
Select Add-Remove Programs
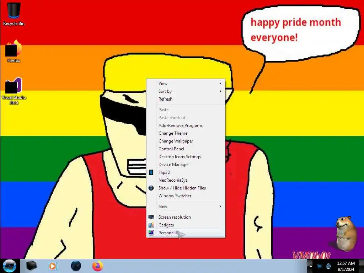coord(186,125)
